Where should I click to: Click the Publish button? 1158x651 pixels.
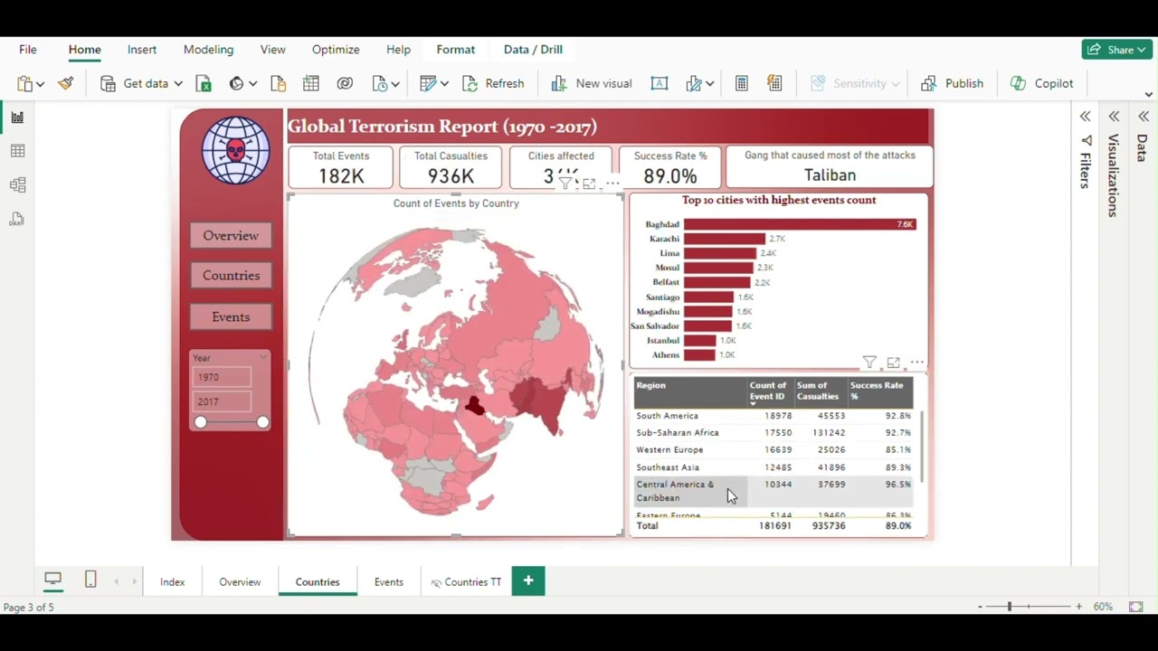tap(953, 83)
